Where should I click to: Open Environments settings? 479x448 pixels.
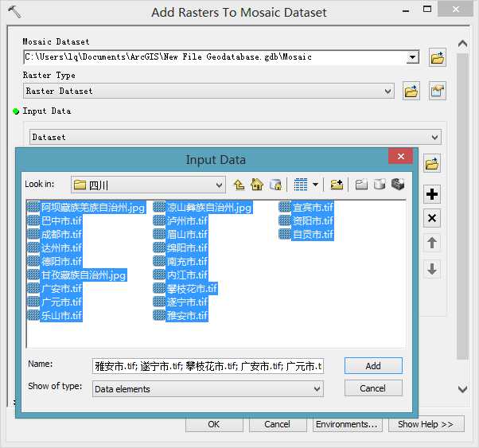(347, 424)
